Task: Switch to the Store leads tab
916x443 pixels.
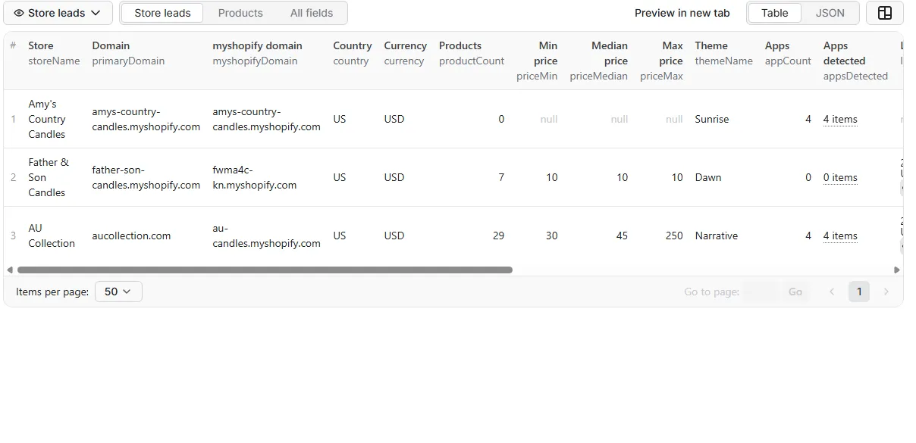Action: 162,13
